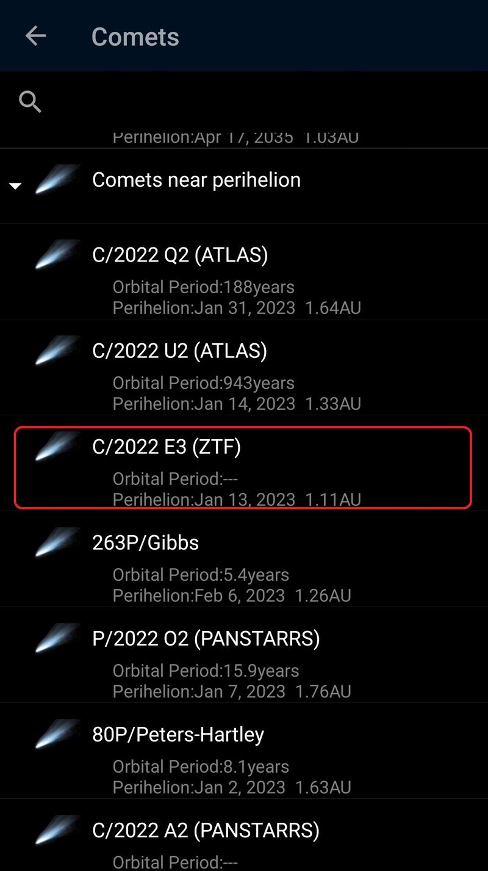488x871 pixels.
Task: Choose the 80P/Peters-Hartley comet name
Action: [x=178, y=734]
